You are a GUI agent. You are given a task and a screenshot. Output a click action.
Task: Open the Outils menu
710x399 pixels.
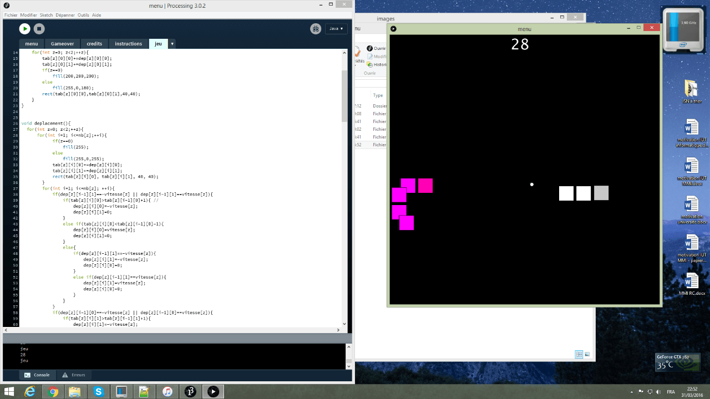pyautogui.click(x=83, y=15)
